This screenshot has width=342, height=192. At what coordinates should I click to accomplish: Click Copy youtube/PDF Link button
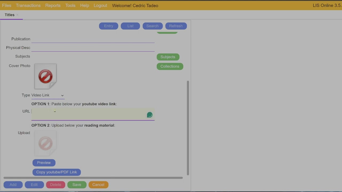pos(57,172)
